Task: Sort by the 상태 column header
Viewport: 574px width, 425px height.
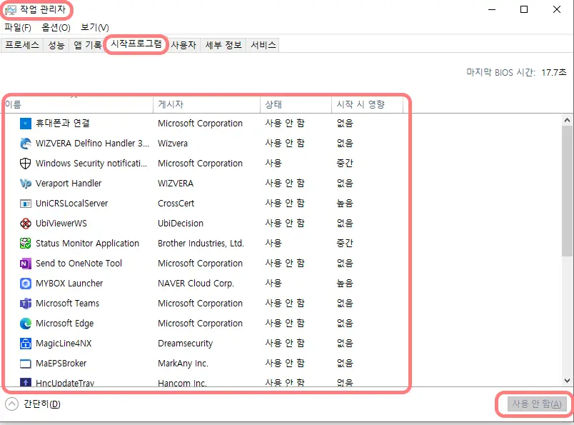Action: coord(296,104)
